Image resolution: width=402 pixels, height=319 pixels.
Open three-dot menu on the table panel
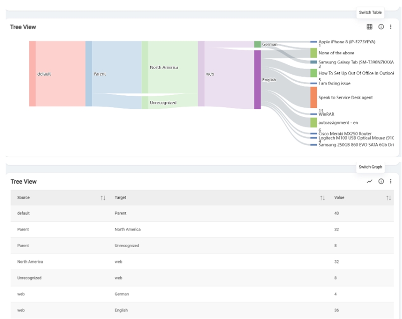[x=391, y=182]
